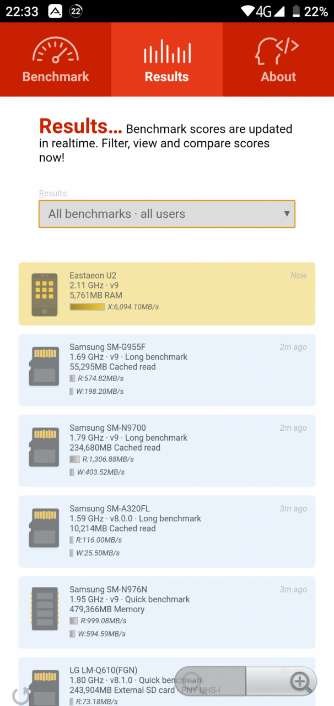
Task: Click the bar chart Results icon
Action: 167,51
